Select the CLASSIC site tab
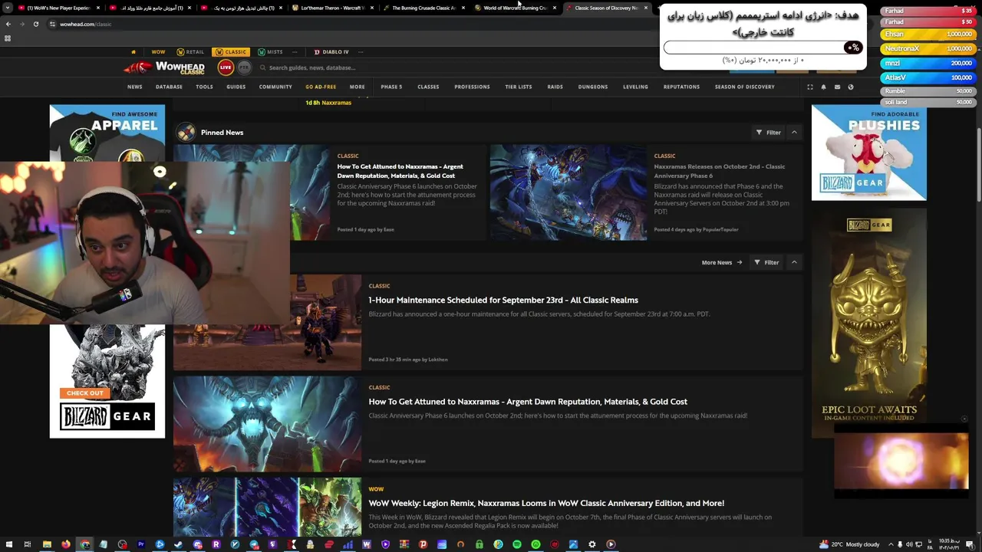Image resolution: width=982 pixels, height=552 pixels. (231, 52)
